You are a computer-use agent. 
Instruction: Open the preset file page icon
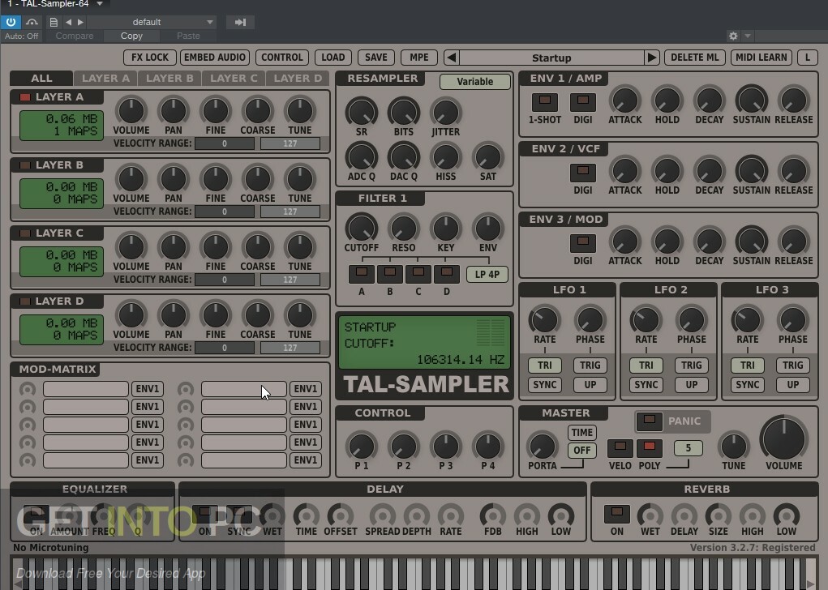coord(54,22)
